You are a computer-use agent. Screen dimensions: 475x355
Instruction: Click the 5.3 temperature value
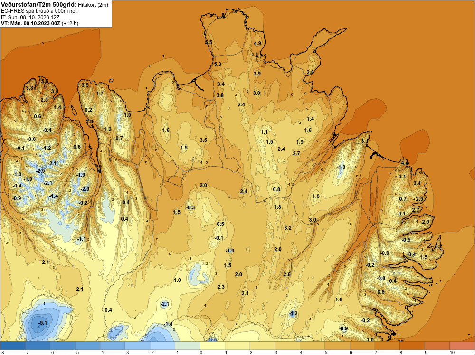(218, 64)
